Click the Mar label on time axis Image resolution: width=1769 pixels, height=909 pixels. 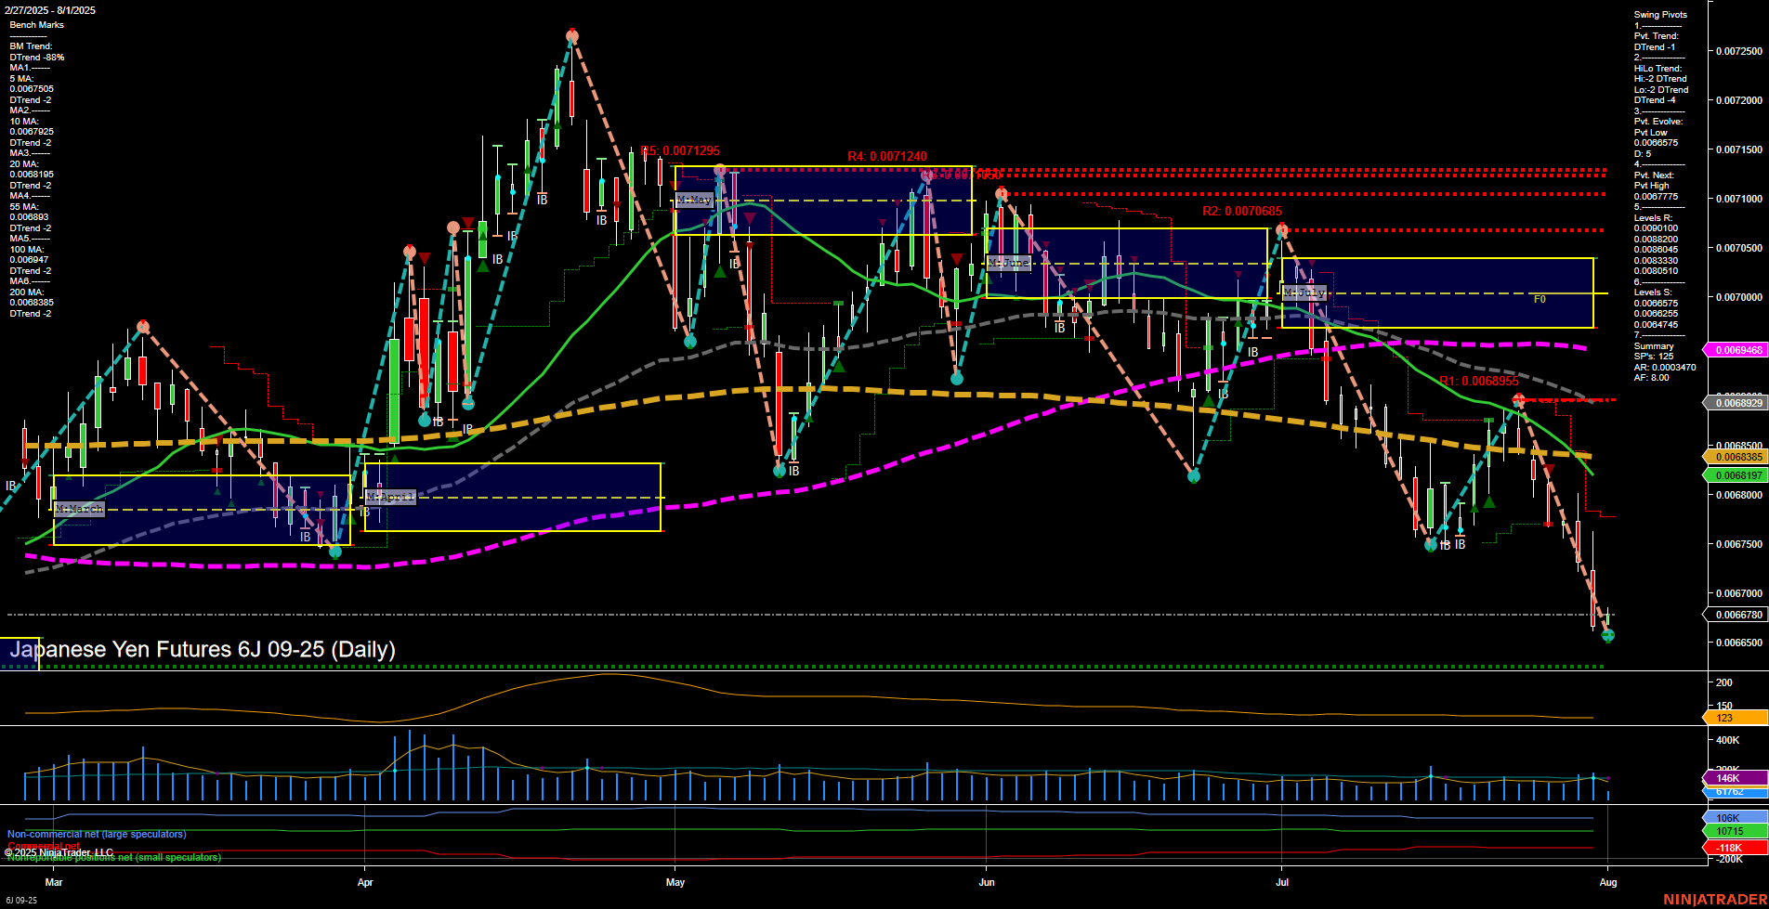[54, 882]
